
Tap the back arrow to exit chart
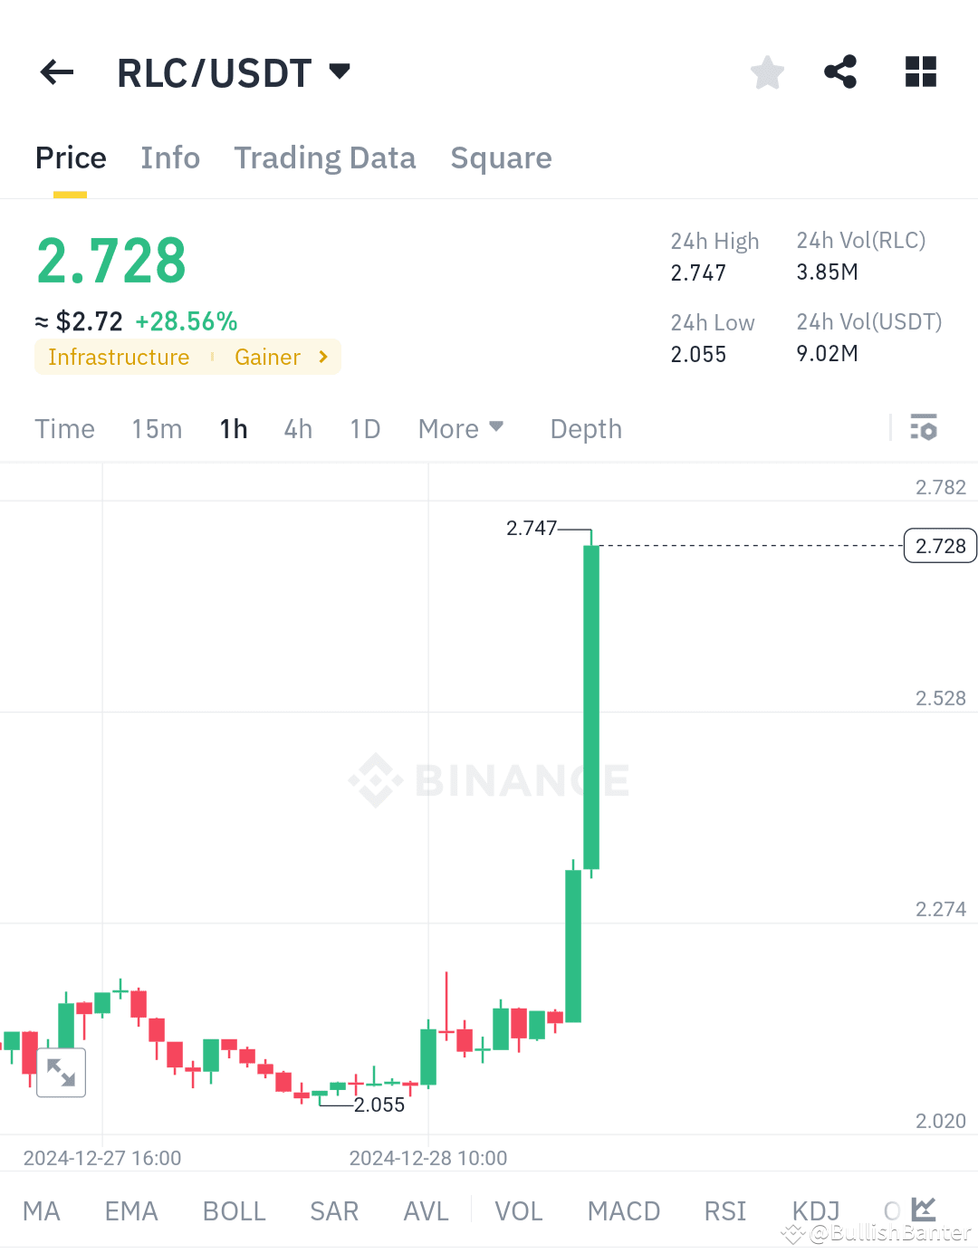pyautogui.click(x=56, y=72)
